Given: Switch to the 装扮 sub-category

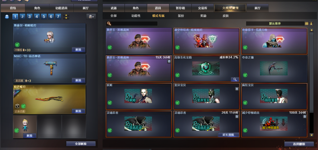Looking at the screenshot, I should tap(181, 16).
